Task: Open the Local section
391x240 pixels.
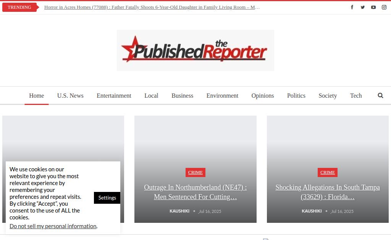Action: pyautogui.click(x=151, y=96)
